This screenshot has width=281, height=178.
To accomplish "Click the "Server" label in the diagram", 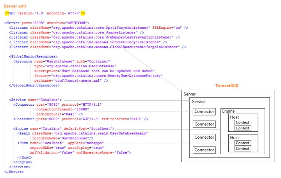I will [x=189, y=94].
